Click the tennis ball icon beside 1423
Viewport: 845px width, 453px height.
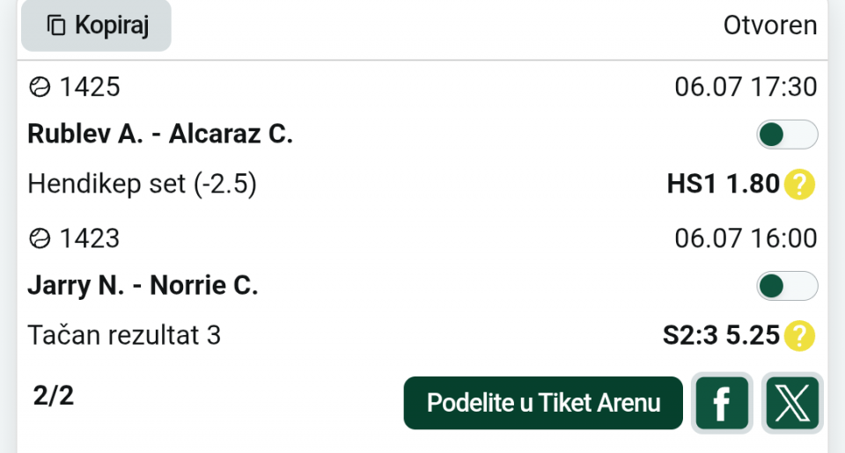(40, 238)
